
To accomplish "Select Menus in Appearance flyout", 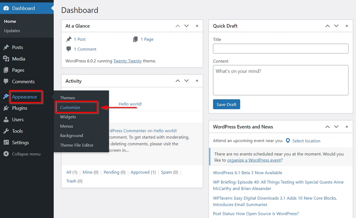I will [67, 126].
